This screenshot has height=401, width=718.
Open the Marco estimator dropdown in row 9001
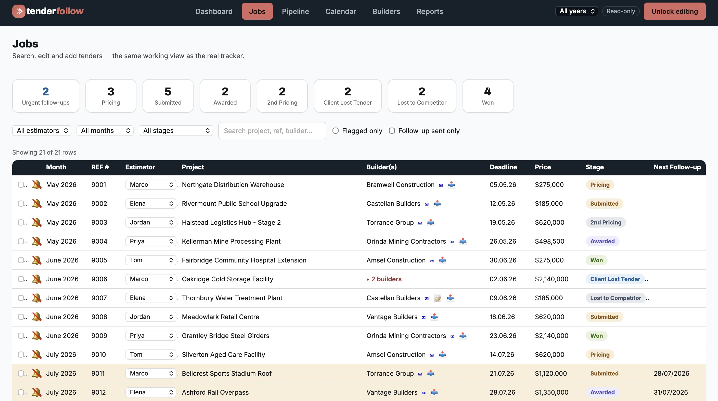[151, 185]
